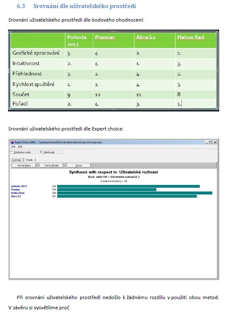Click the Pořadí row label
This screenshot has width=228, height=322.
click(20, 104)
